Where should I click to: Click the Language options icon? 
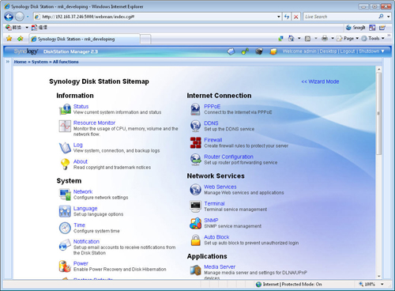[65, 211]
